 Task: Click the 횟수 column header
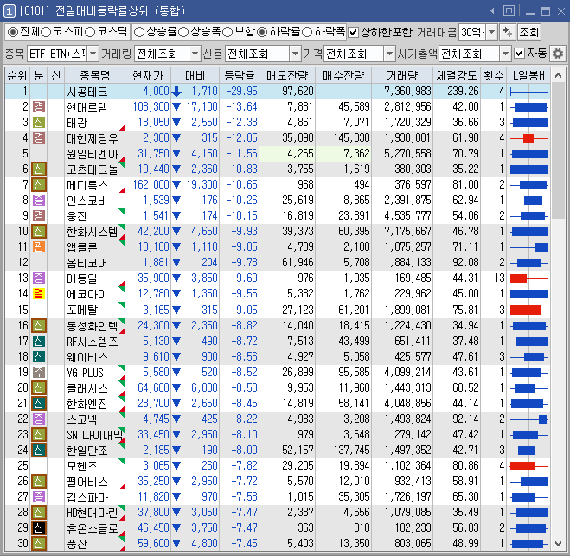tap(493, 75)
